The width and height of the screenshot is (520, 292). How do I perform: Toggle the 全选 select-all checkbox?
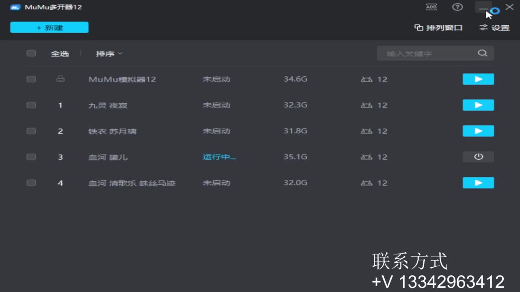pyautogui.click(x=31, y=53)
